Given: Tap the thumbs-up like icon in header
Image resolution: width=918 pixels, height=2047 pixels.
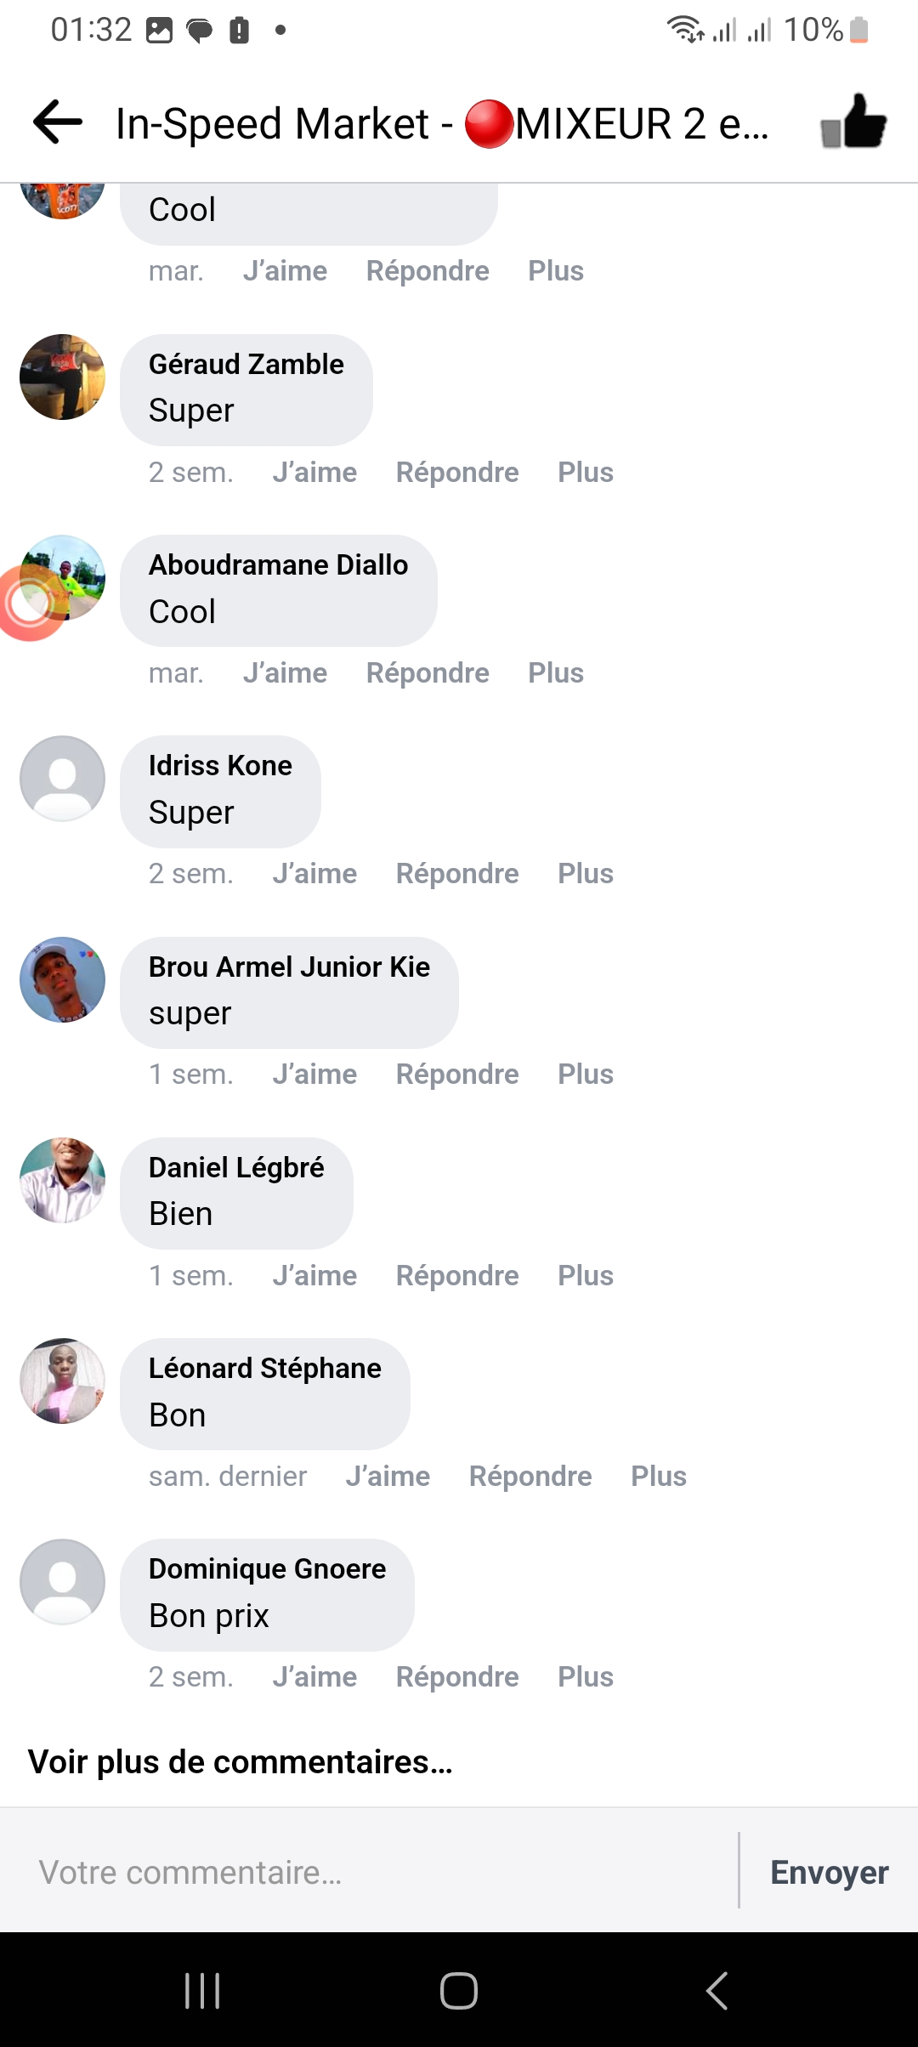Looking at the screenshot, I should (x=853, y=123).
